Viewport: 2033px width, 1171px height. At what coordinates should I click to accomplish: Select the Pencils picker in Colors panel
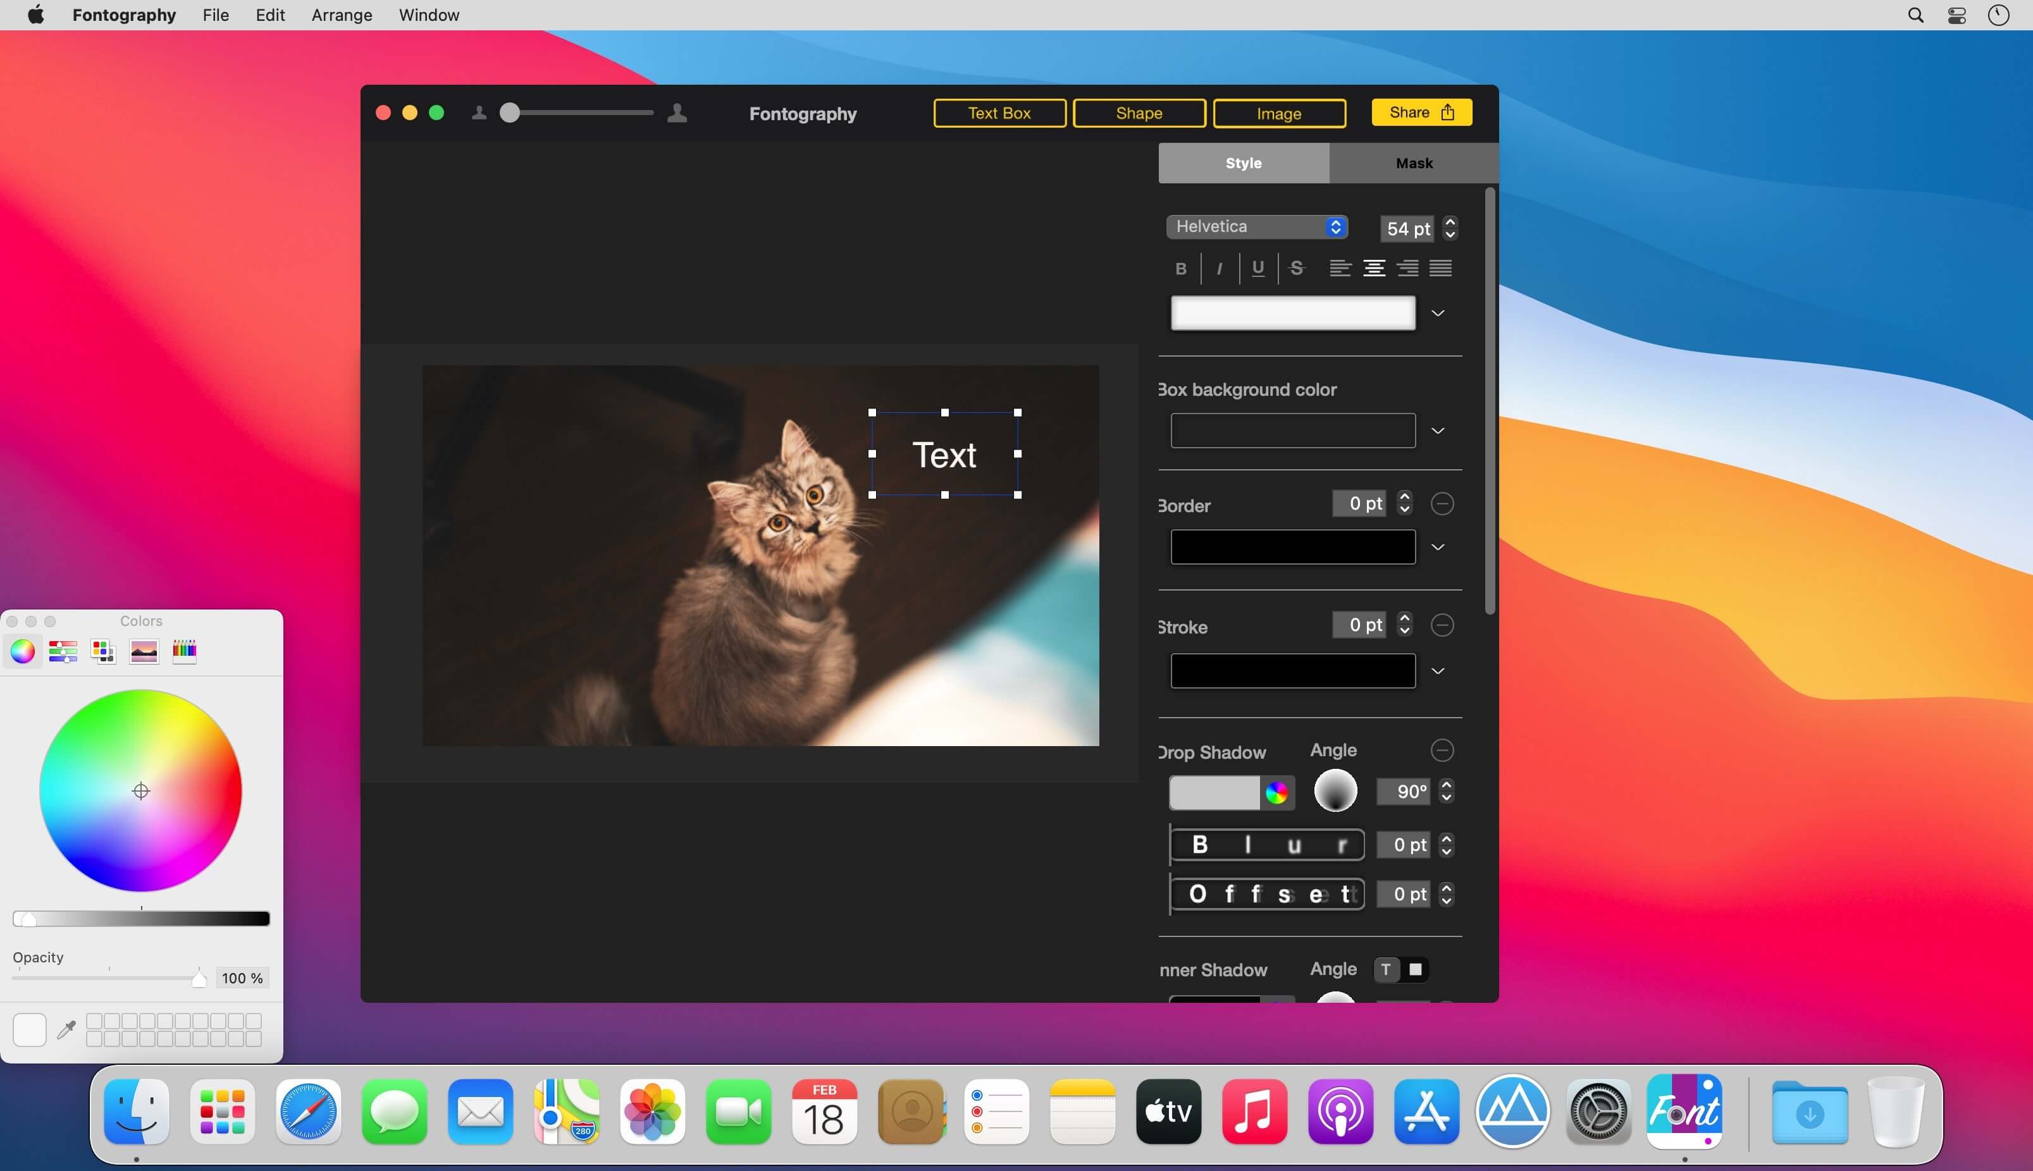tap(184, 651)
